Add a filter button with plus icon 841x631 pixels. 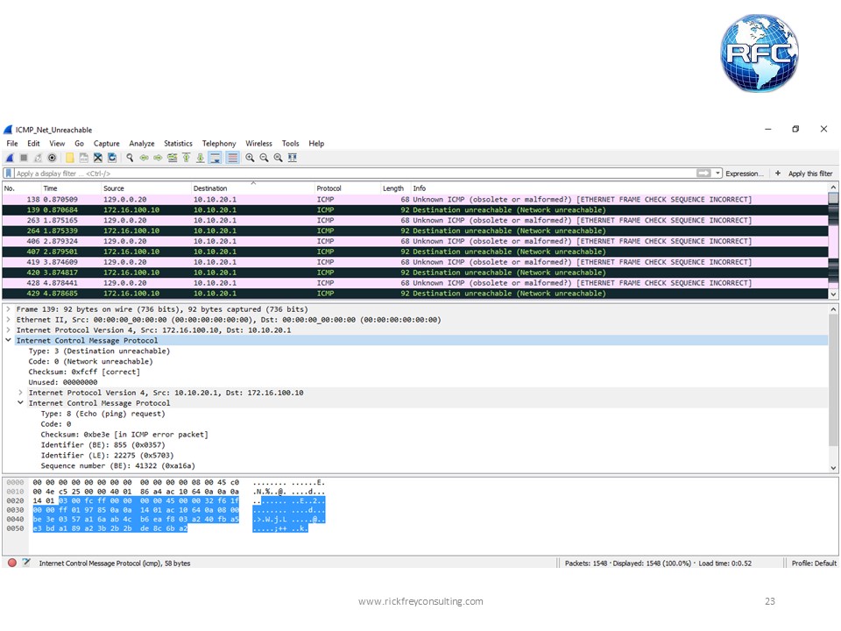pyautogui.click(x=778, y=173)
